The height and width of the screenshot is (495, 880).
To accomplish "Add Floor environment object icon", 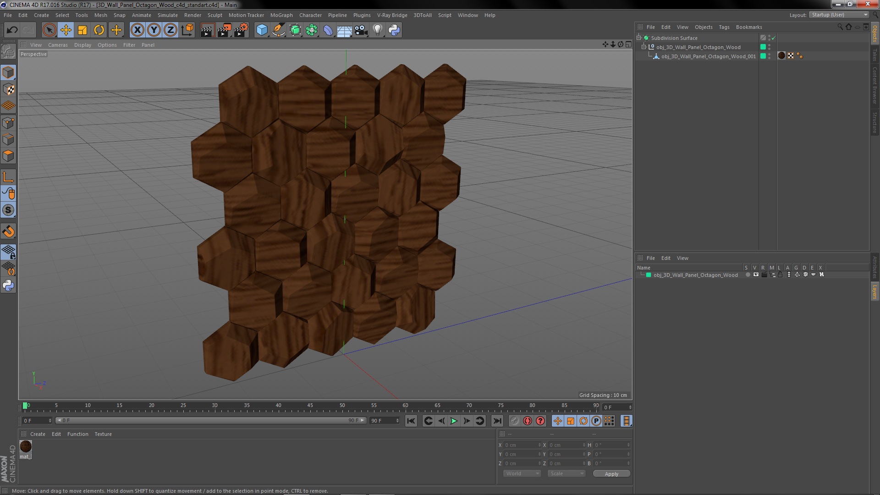I will click(344, 30).
